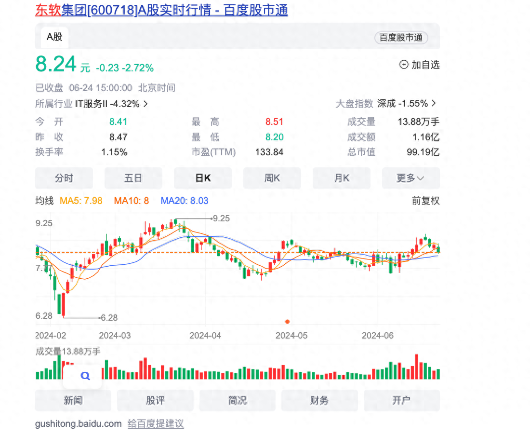The height and width of the screenshot is (435, 530).
Task: Open the 新闻 section
Action: 73,400
